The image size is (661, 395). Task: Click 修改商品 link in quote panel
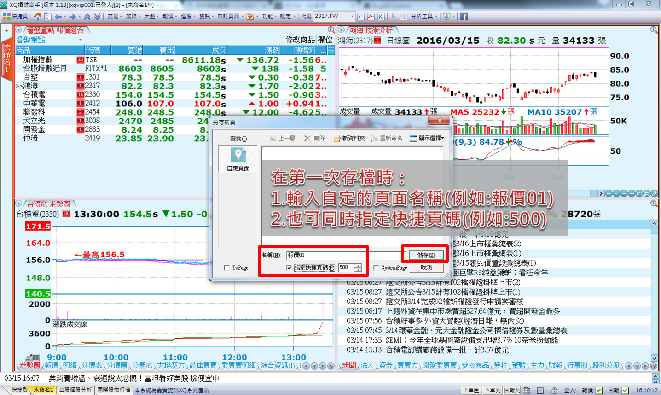click(300, 40)
